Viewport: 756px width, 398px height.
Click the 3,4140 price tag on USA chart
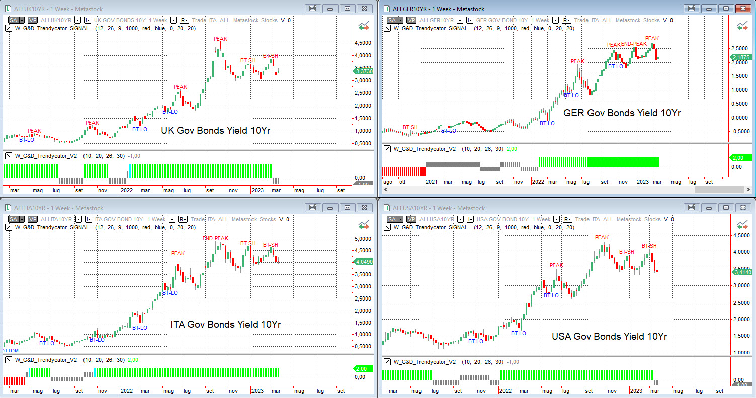click(741, 272)
